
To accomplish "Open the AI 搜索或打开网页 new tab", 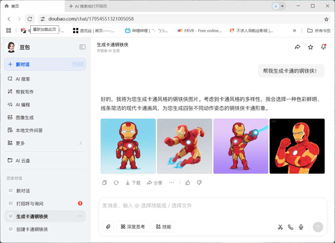I will [x=88, y=6].
